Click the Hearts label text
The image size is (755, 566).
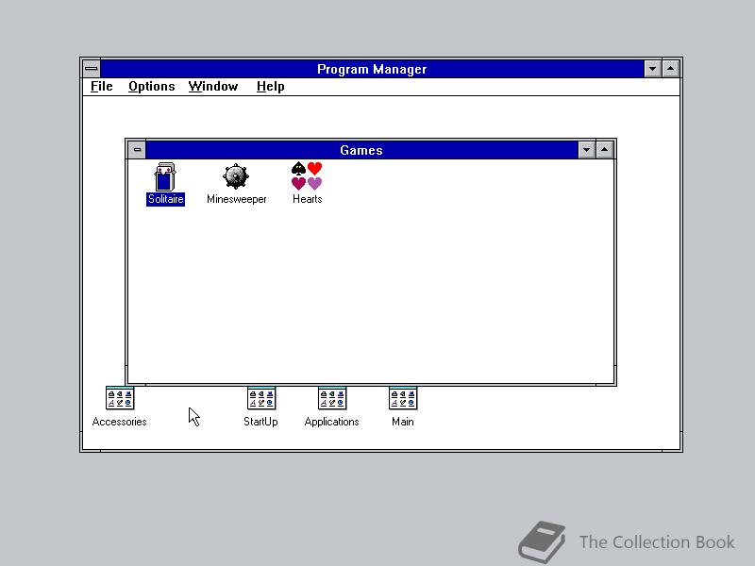pyautogui.click(x=308, y=199)
